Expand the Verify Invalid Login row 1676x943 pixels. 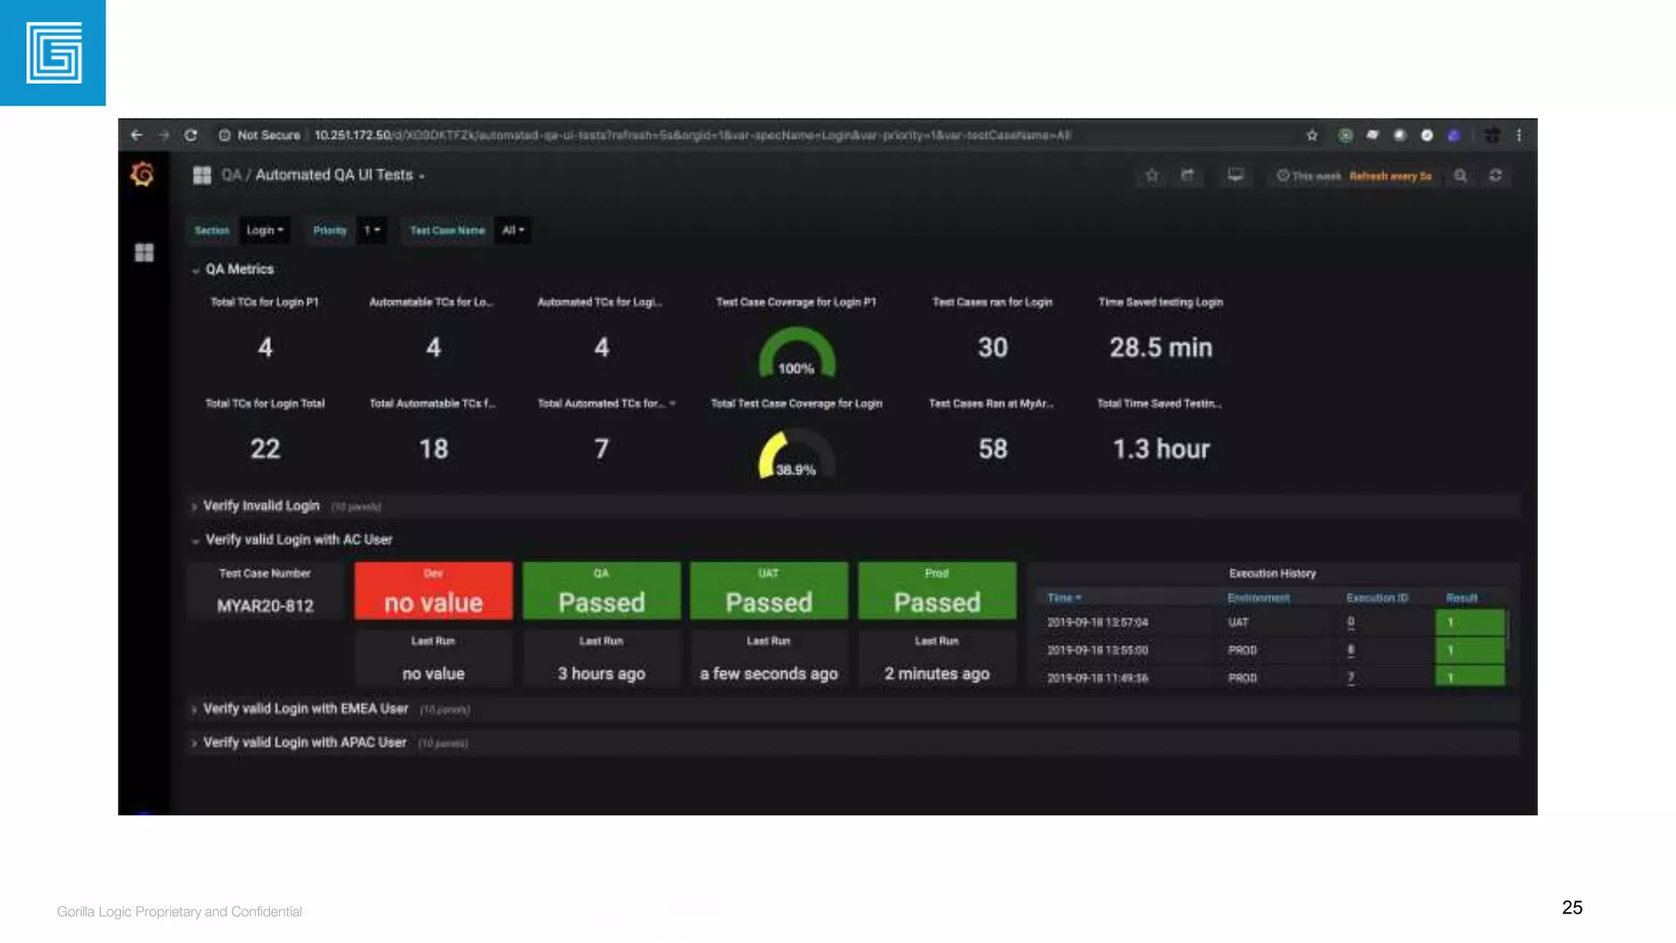pos(260,506)
